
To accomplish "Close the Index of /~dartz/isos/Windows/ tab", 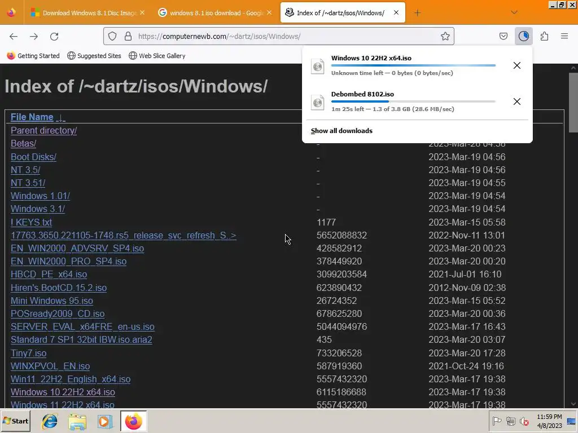I will (x=396, y=12).
